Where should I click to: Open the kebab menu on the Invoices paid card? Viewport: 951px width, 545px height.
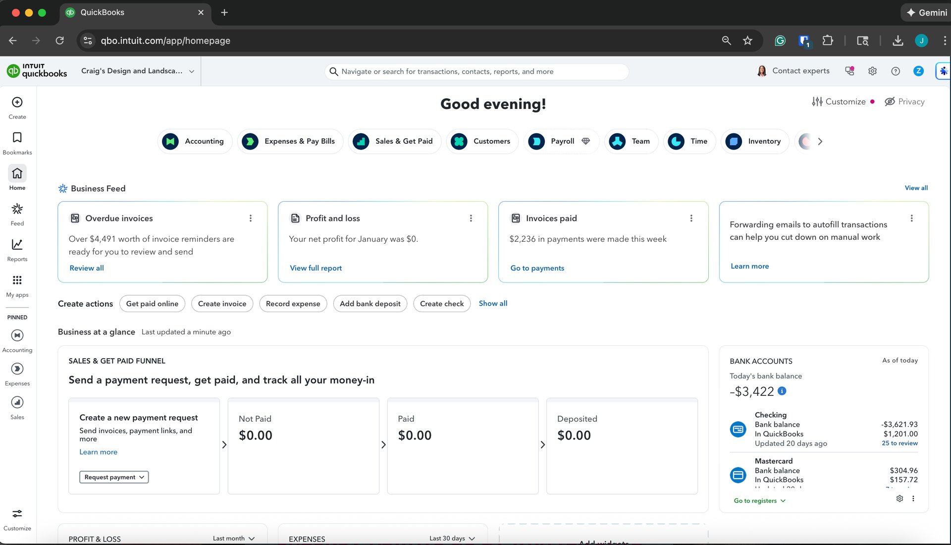[691, 218]
